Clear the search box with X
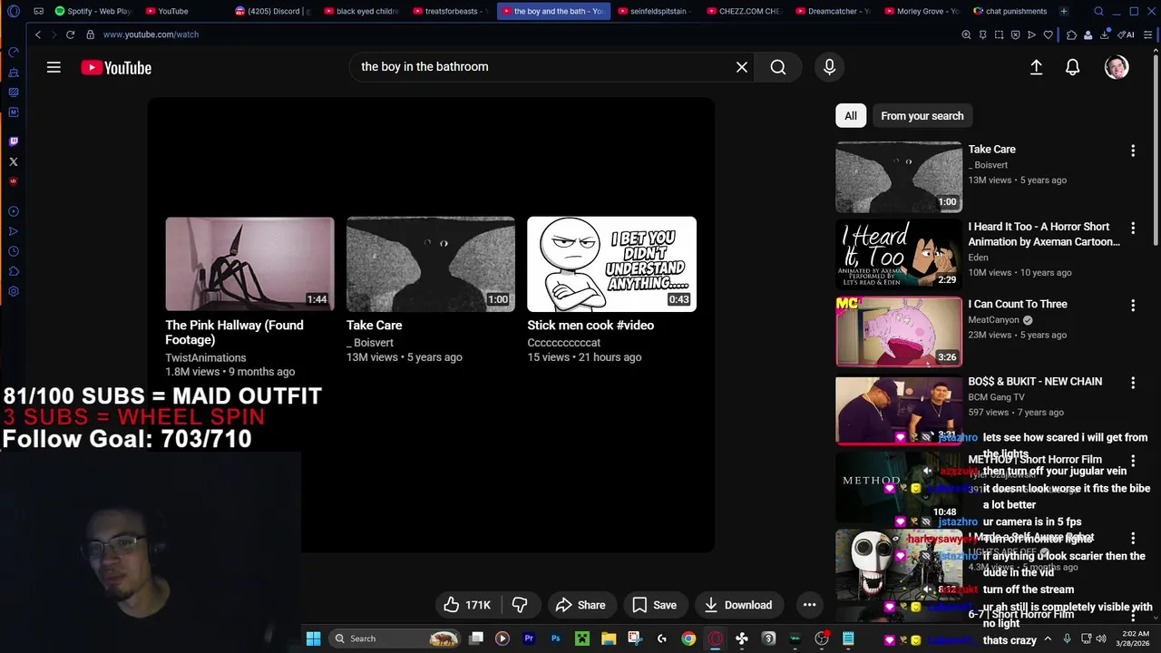This screenshot has width=1161, height=653. coord(742,67)
